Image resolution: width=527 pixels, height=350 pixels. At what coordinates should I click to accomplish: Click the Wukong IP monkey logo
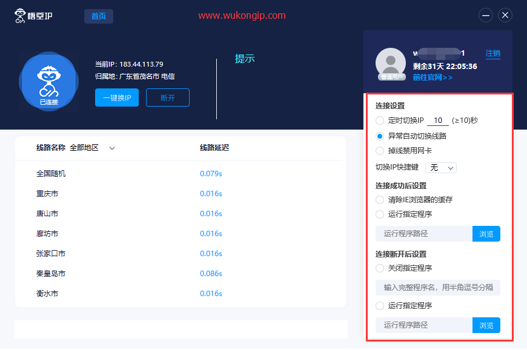[33, 16]
